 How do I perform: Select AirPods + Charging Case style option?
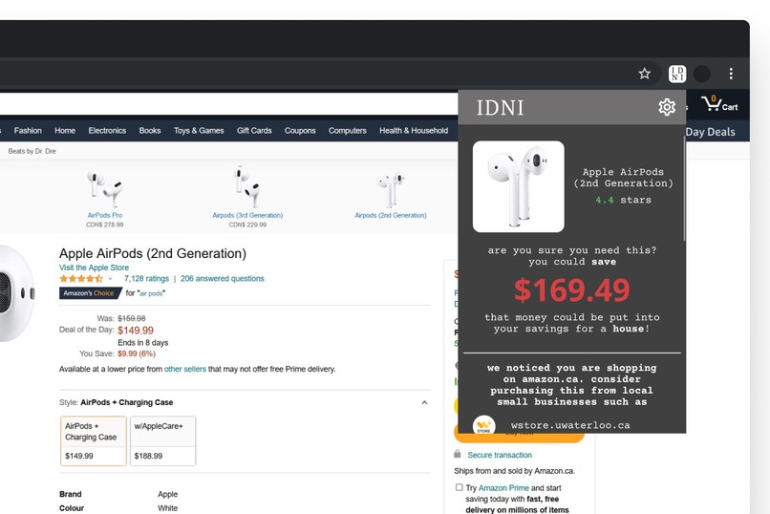[94, 440]
